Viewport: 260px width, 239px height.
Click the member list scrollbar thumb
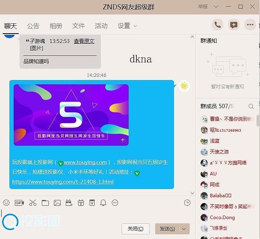click(258, 121)
